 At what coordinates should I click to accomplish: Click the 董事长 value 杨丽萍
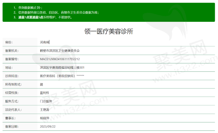pos(45,118)
